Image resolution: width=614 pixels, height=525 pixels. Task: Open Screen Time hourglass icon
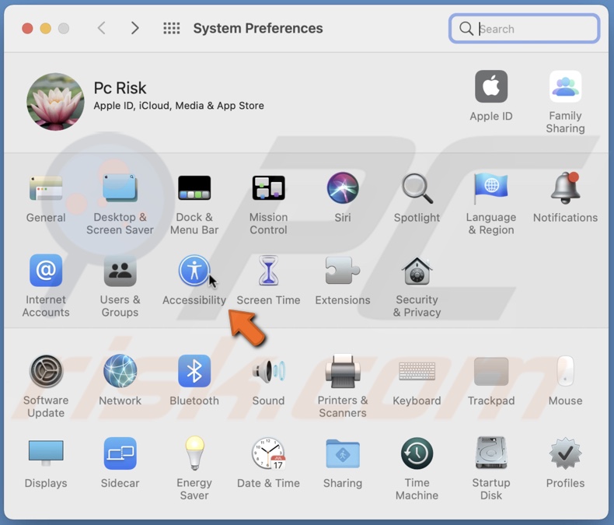(x=268, y=271)
